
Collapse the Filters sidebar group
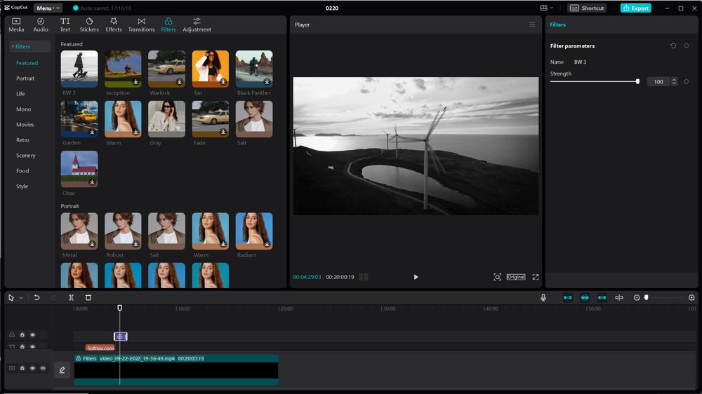pos(29,46)
